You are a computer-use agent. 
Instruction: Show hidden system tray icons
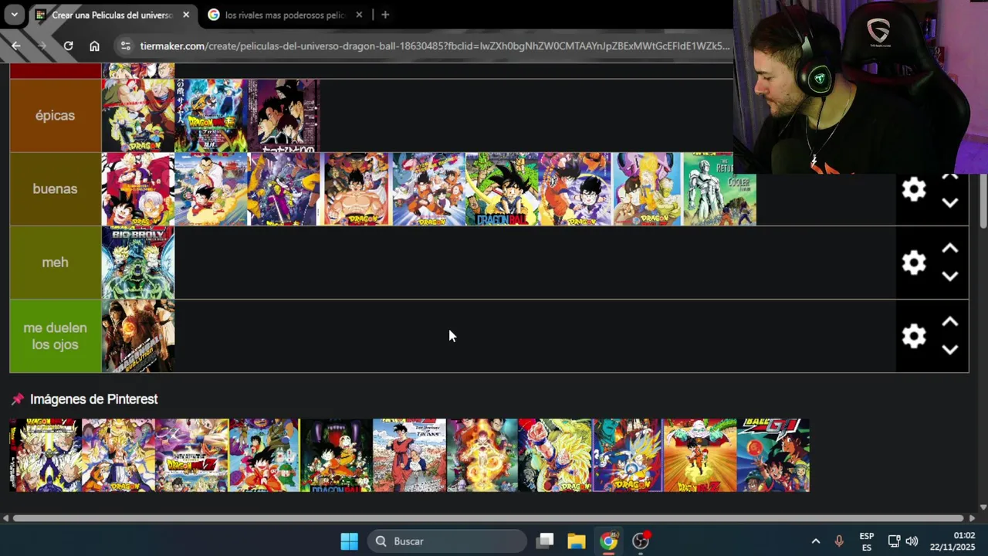[x=815, y=541]
